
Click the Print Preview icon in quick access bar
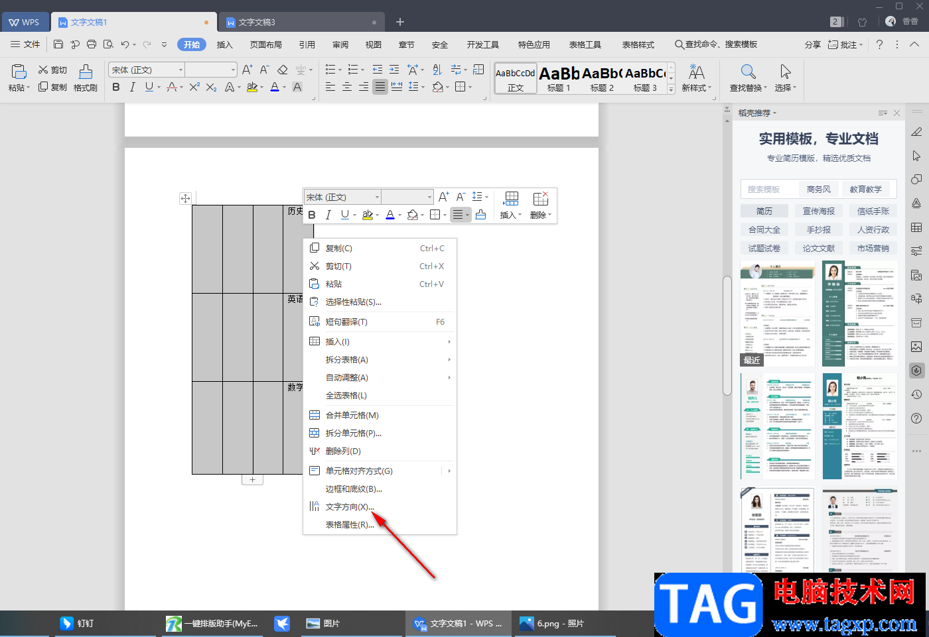pos(107,44)
